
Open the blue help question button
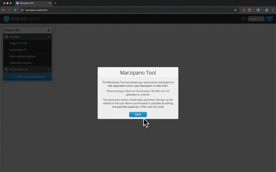click(x=269, y=19)
